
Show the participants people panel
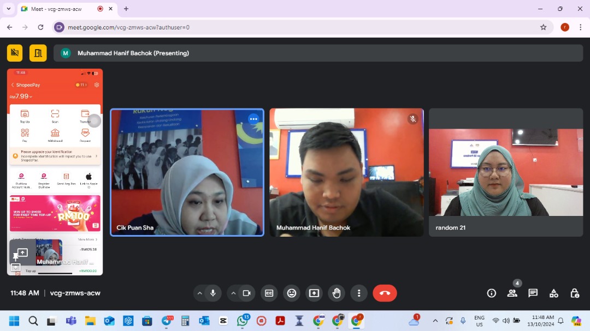click(x=512, y=293)
